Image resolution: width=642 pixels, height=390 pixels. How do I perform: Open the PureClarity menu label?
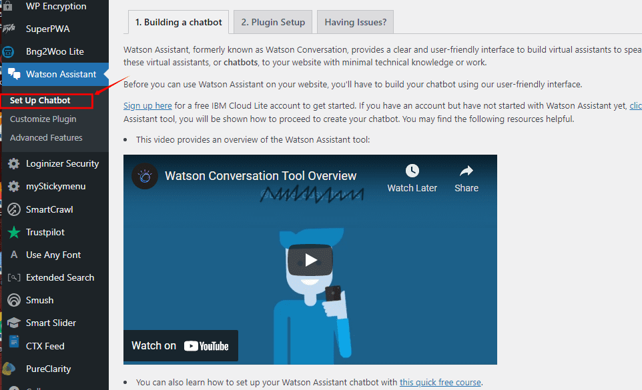tap(48, 369)
